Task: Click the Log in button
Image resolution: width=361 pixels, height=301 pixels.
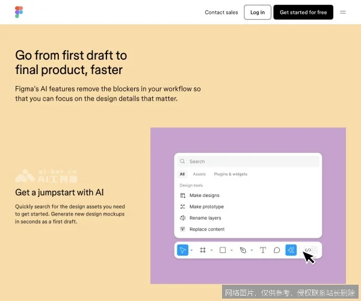Action: (x=258, y=12)
